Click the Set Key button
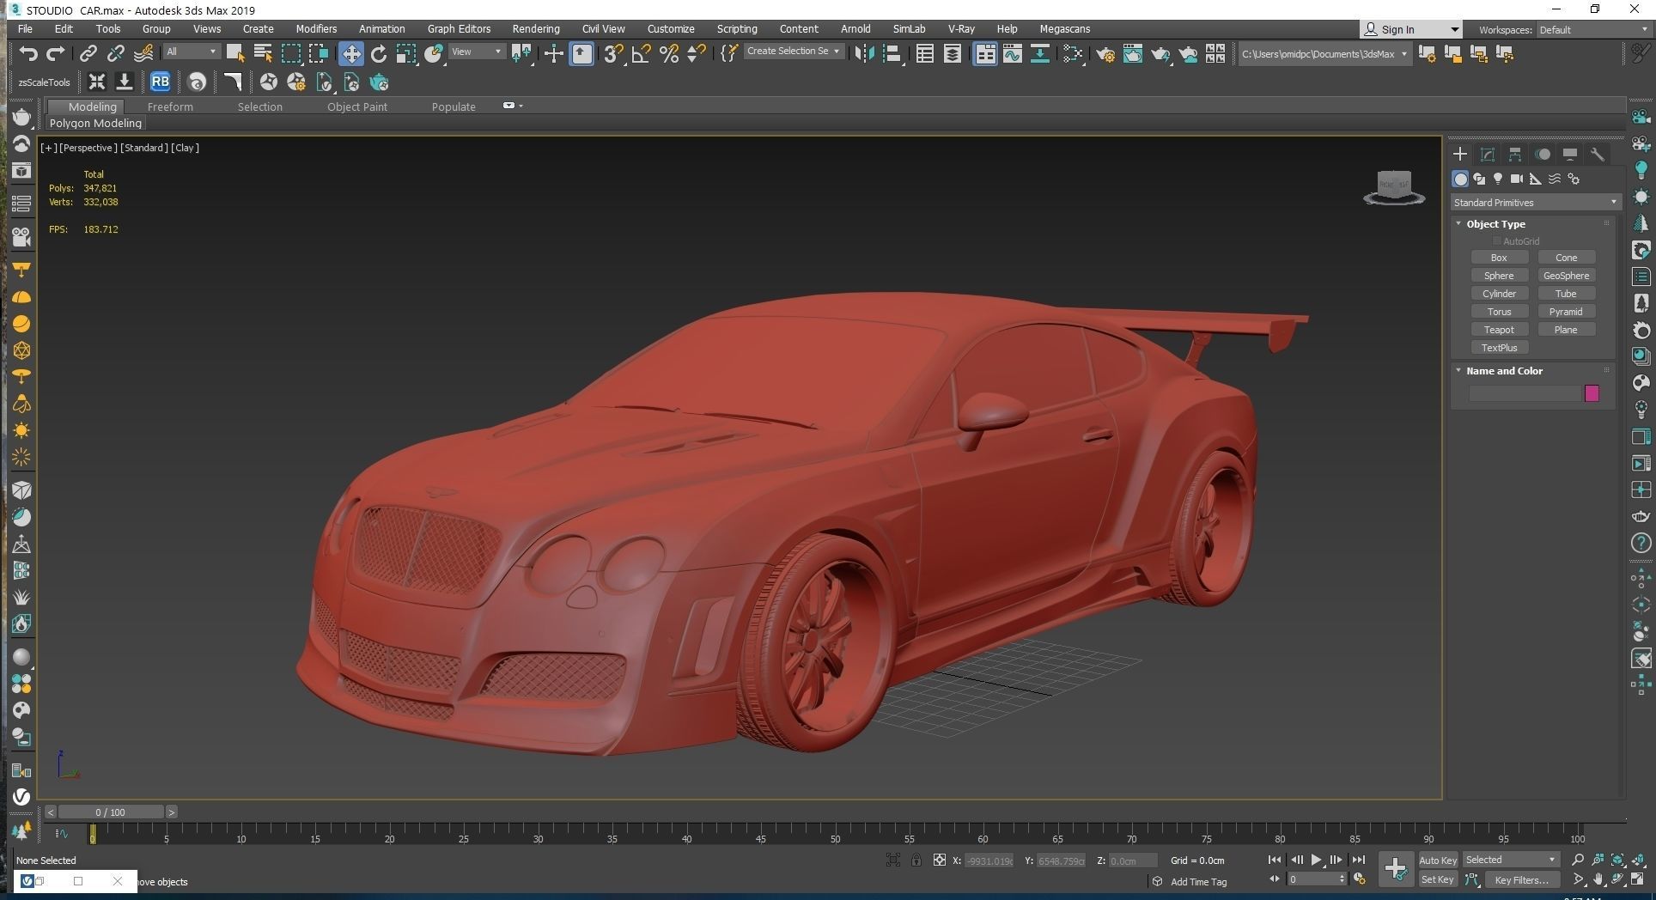 (1438, 879)
